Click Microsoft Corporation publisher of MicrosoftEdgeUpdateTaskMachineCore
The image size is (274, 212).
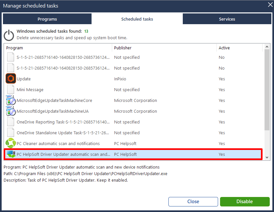point(135,101)
